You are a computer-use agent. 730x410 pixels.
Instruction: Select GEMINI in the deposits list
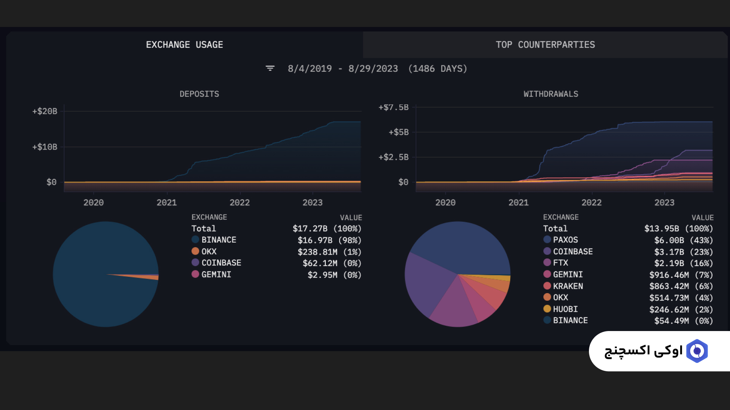tap(216, 274)
